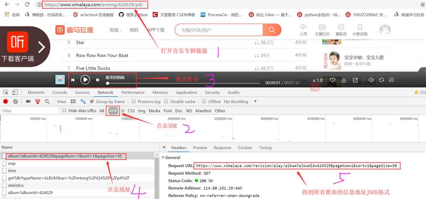Open the Elements tab
The width and height of the screenshot is (426, 199).
click(x=36, y=93)
